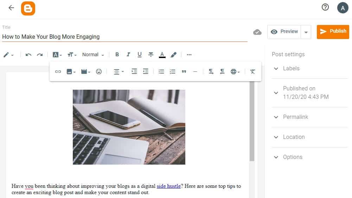Expand the Permalink section
The height and width of the screenshot is (198, 352).
tap(310, 117)
